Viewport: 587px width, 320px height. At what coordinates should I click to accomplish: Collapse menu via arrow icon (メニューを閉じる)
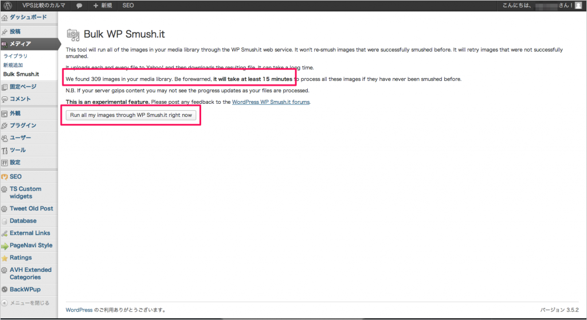coord(4,303)
